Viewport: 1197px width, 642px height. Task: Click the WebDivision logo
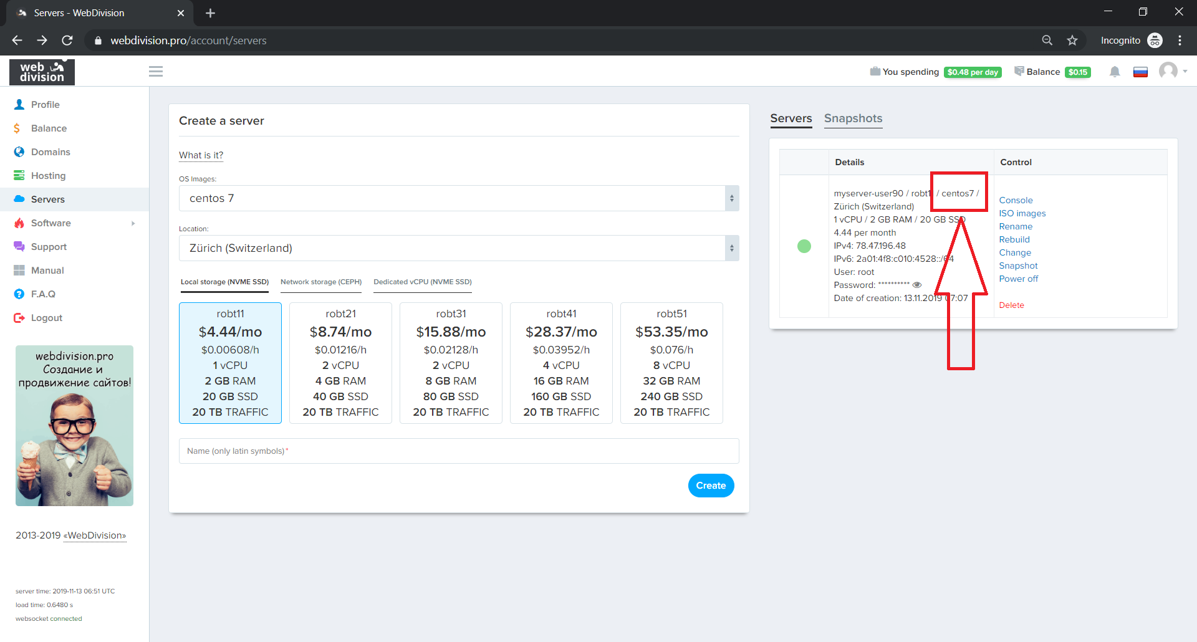coord(42,72)
